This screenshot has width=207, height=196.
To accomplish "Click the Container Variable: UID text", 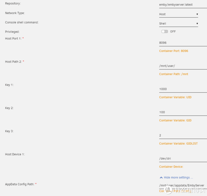I will [x=175, y=97].
